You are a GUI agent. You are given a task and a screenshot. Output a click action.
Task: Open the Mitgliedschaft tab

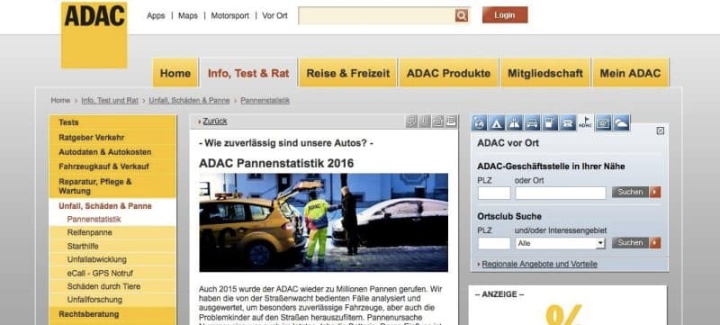(x=545, y=73)
